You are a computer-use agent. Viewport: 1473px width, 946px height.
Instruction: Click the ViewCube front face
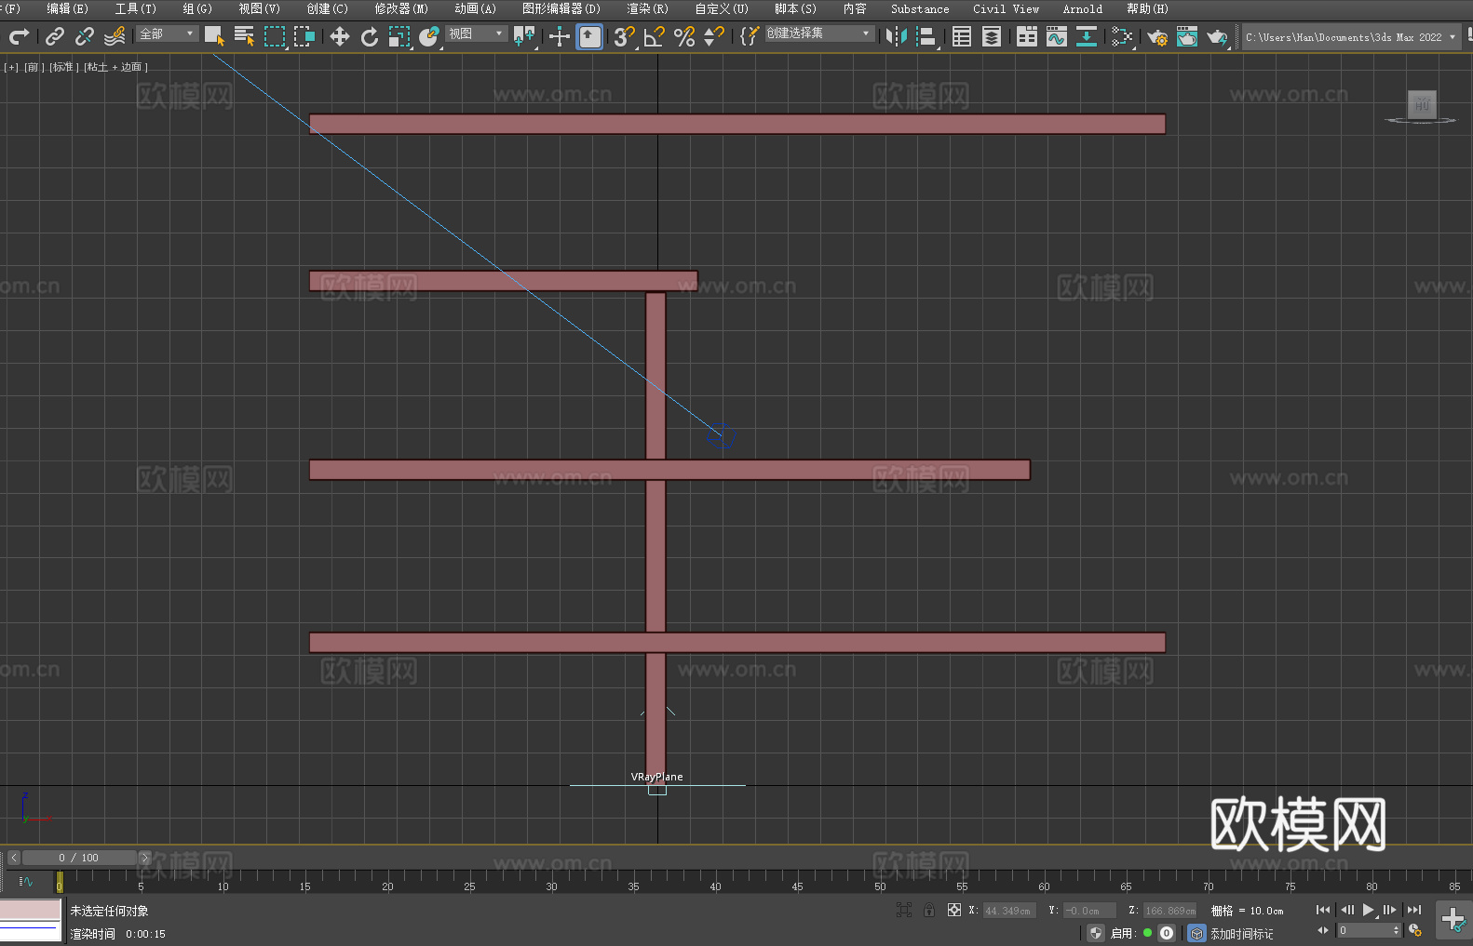(1422, 104)
